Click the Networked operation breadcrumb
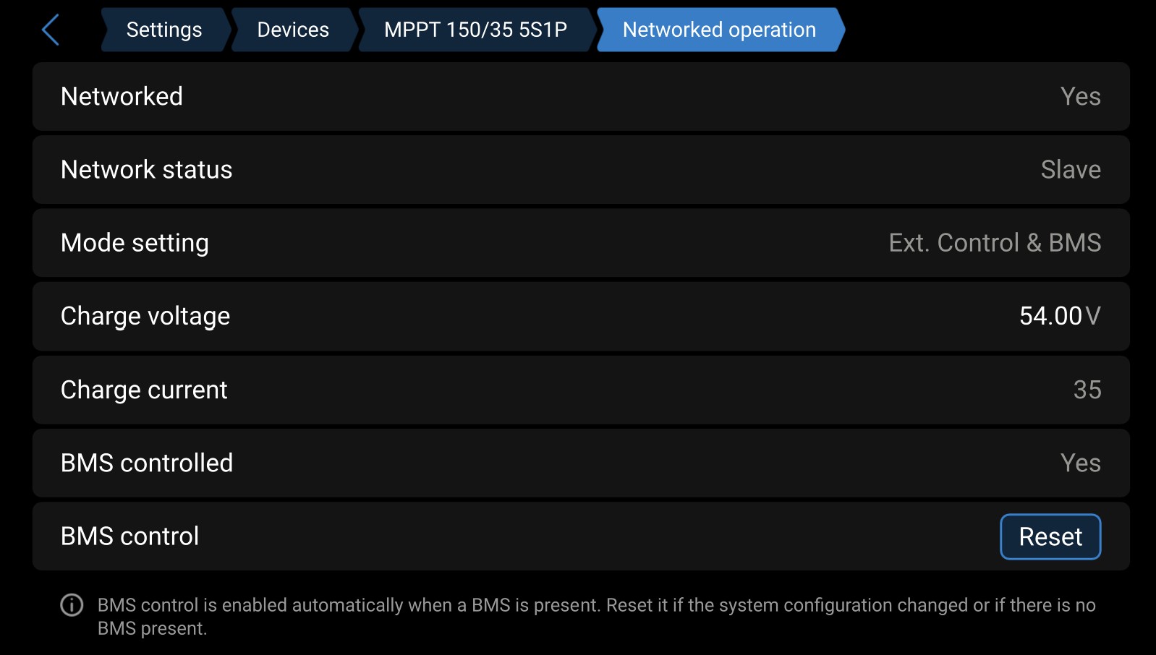This screenshot has width=1156, height=655. point(719,30)
